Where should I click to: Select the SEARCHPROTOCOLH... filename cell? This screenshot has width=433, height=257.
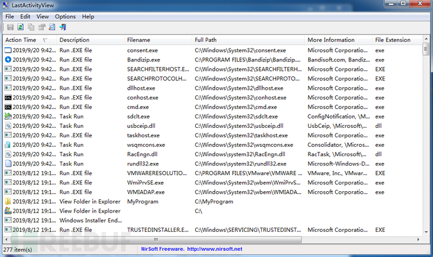pos(157,78)
